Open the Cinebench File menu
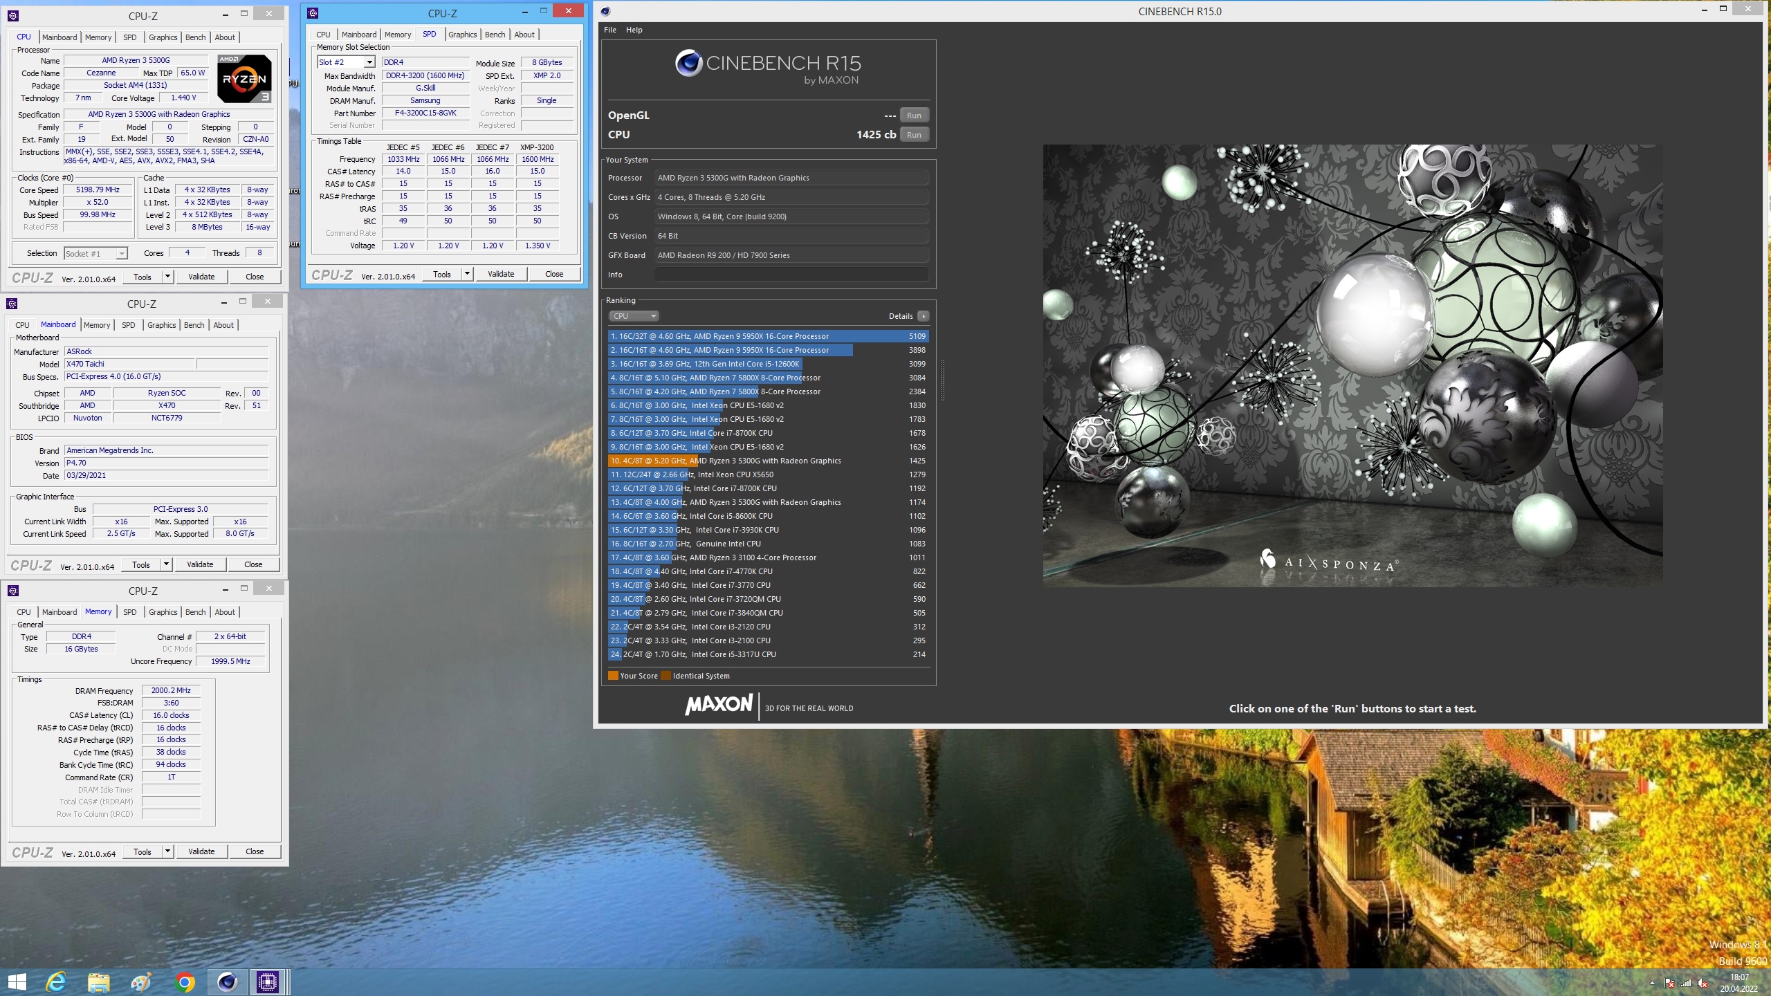1771x996 pixels. pos(610,30)
